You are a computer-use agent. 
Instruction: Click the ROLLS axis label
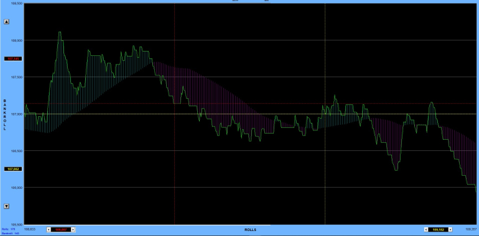tap(251, 230)
